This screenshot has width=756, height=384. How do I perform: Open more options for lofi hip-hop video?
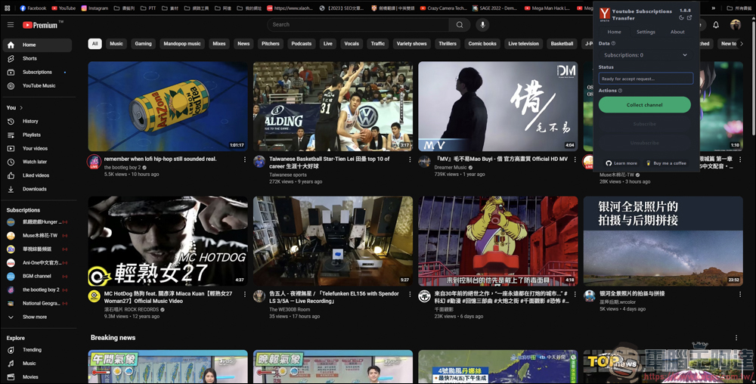tap(244, 159)
